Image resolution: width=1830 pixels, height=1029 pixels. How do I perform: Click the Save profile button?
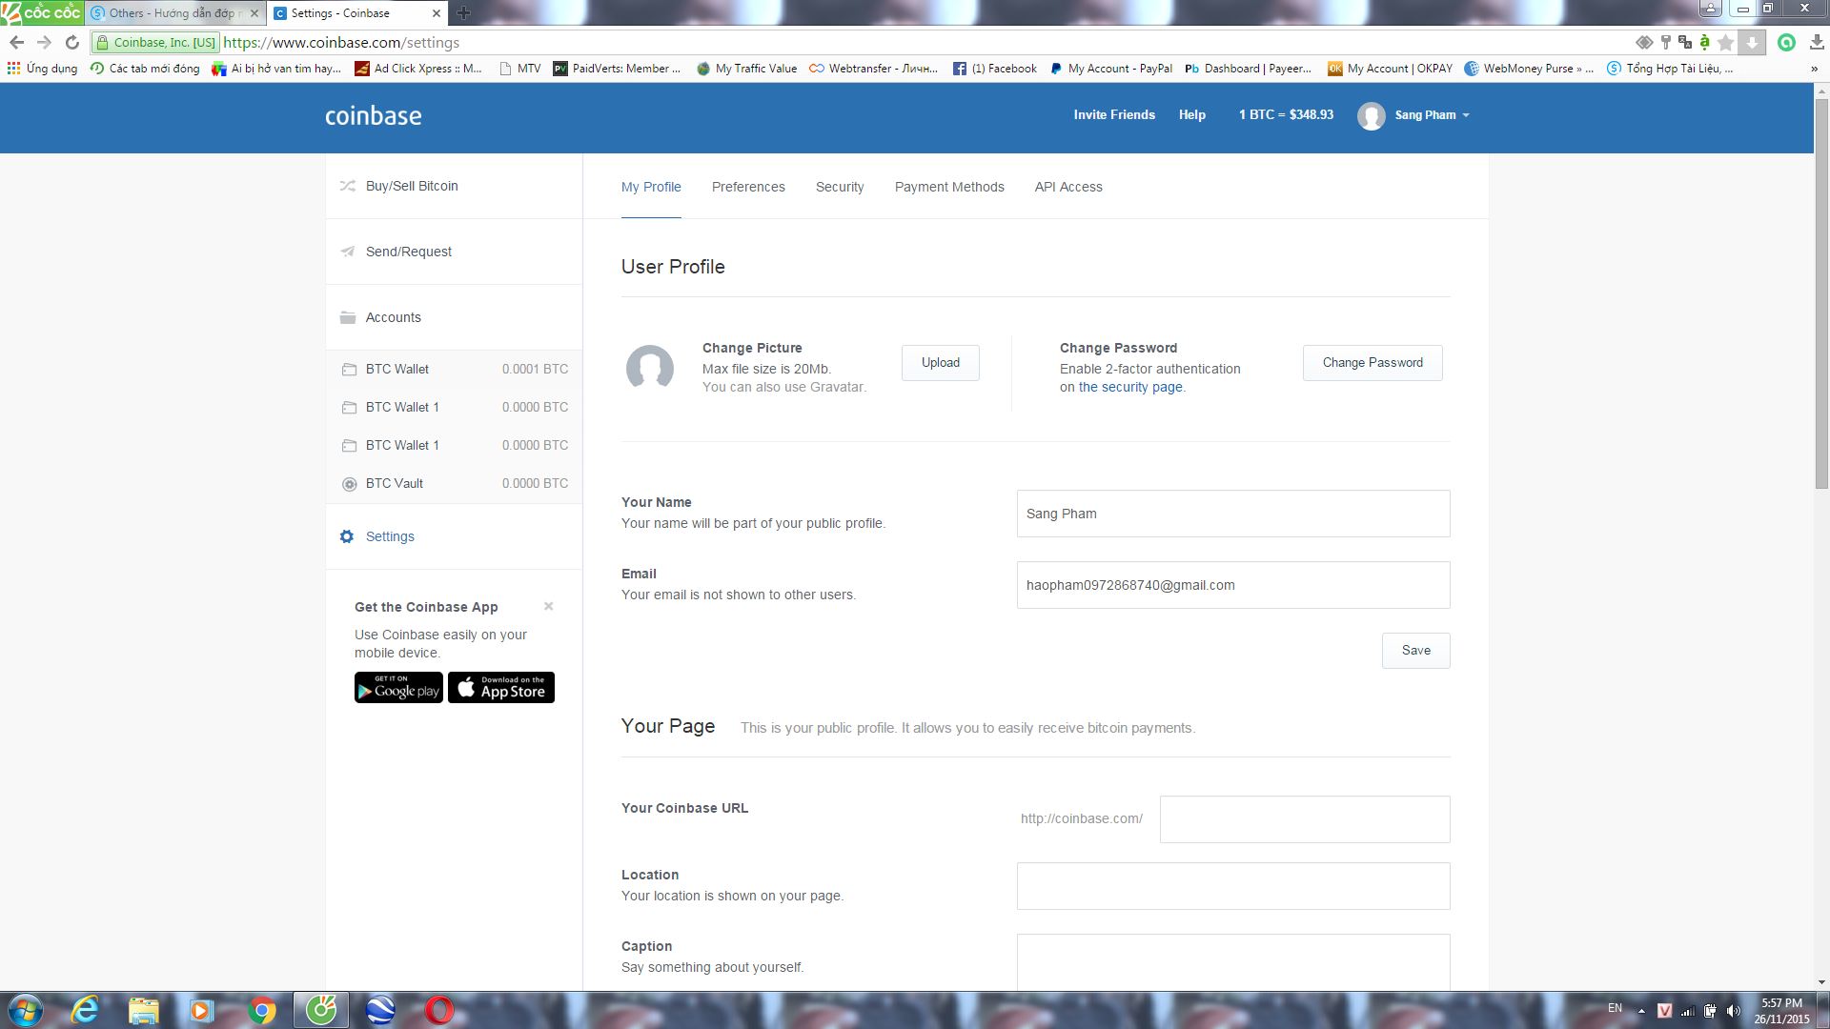point(1415,651)
